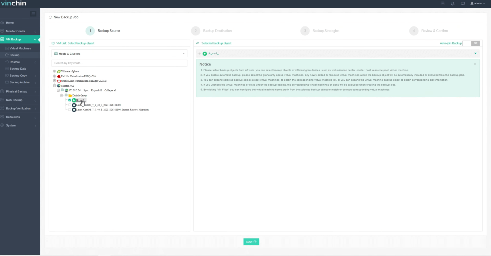Select step 1 Backup Source
This screenshot has width=491, height=256.
coord(103,31)
